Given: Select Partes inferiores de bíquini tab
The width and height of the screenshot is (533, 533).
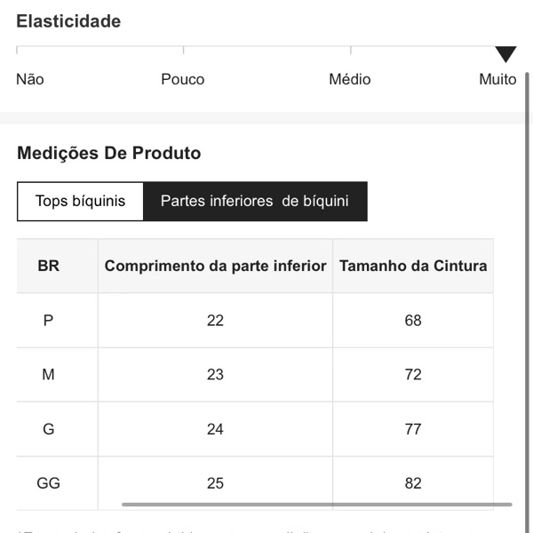Looking at the screenshot, I should click(x=255, y=201).
